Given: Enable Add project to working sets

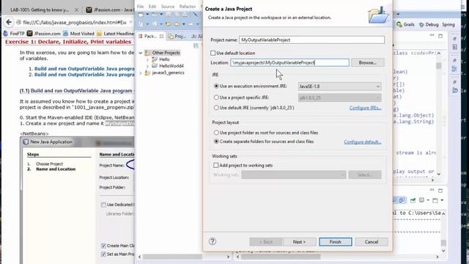Looking at the screenshot, I should point(216,165).
